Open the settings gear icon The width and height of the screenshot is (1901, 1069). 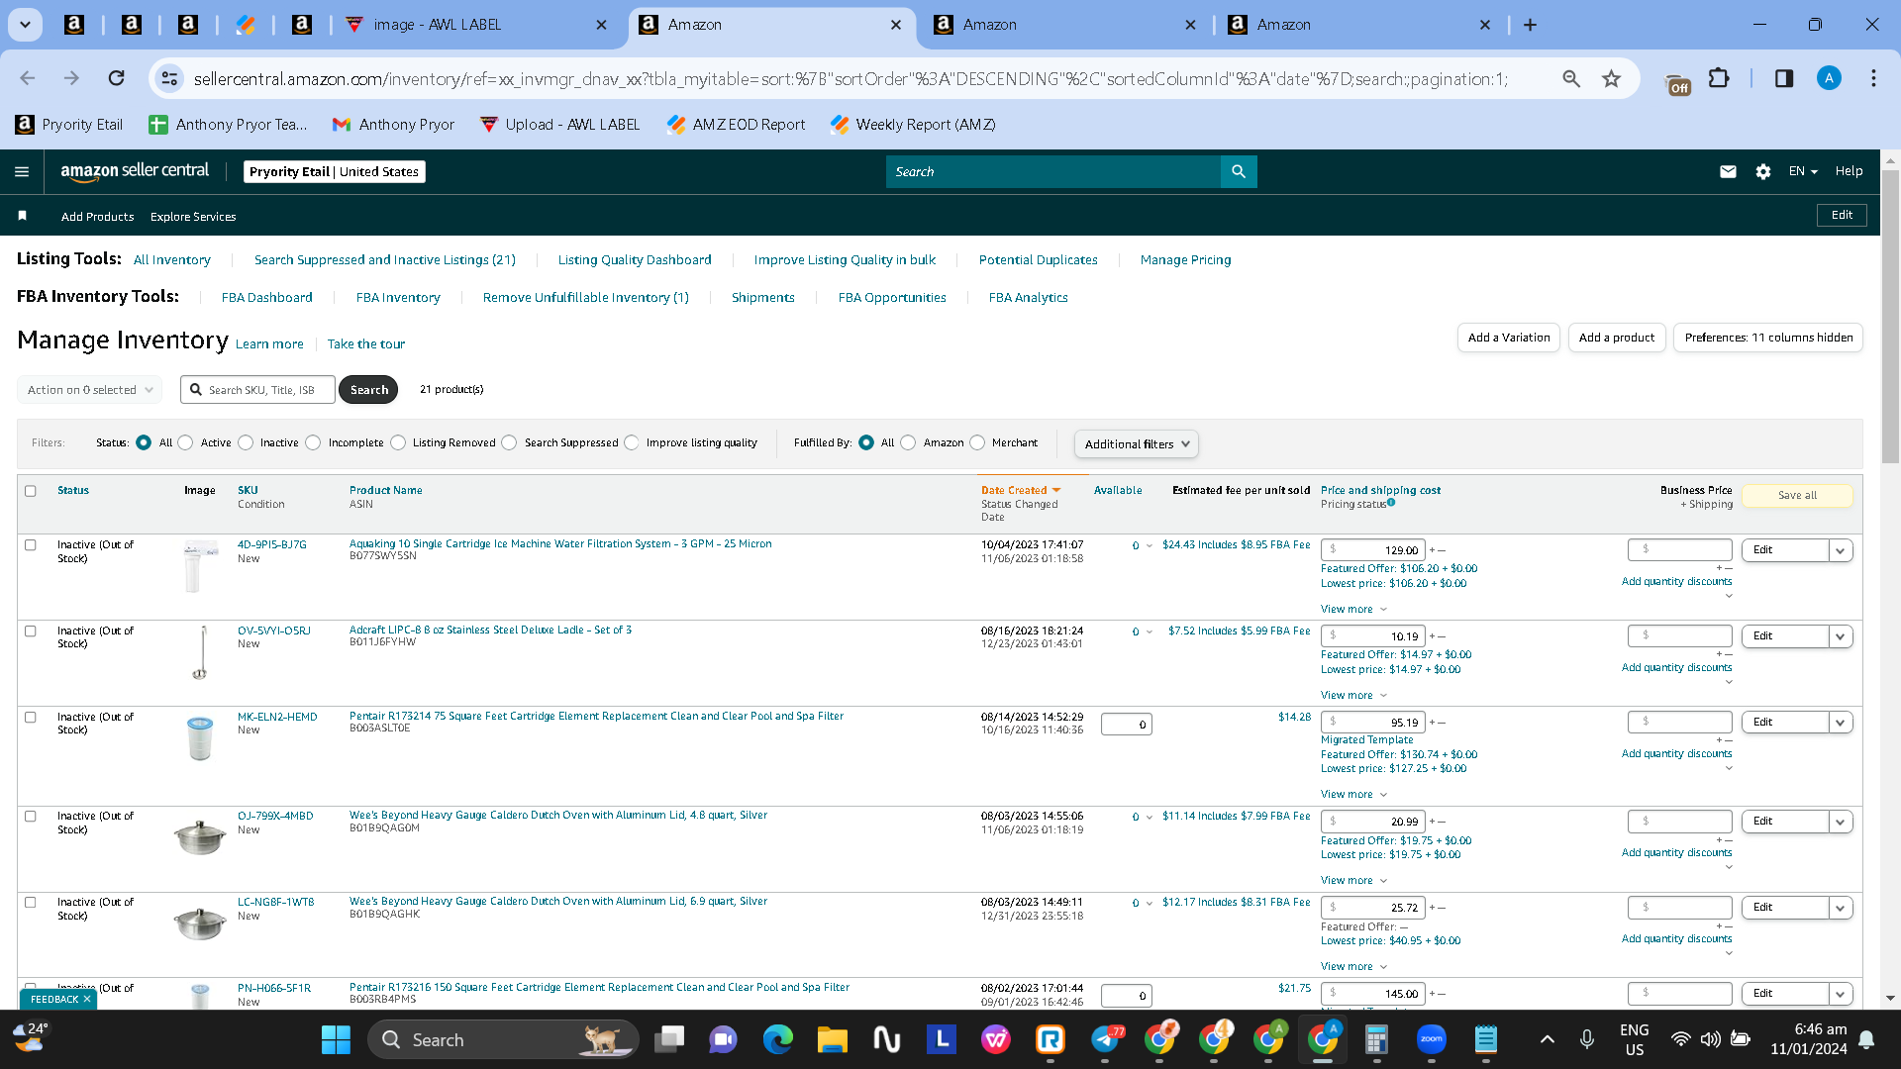1763,171
